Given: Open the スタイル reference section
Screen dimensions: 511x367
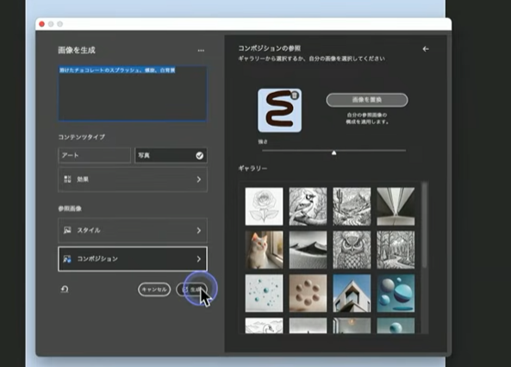Looking at the screenshot, I should point(133,230).
